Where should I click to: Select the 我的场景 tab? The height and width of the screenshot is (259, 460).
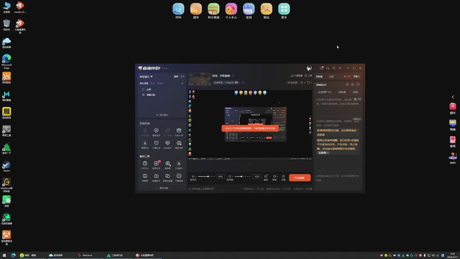click(144, 83)
